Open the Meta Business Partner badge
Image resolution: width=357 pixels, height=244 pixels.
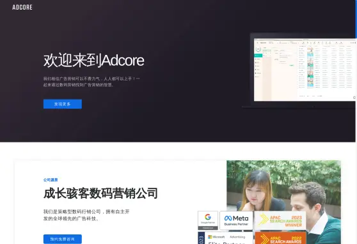tap(236, 220)
